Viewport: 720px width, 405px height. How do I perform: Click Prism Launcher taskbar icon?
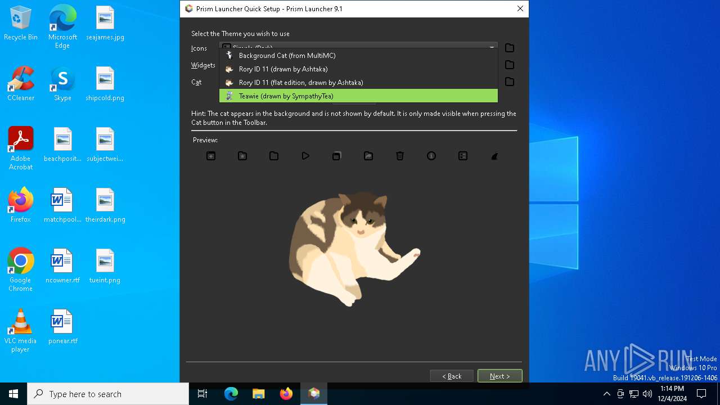pyautogui.click(x=314, y=394)
